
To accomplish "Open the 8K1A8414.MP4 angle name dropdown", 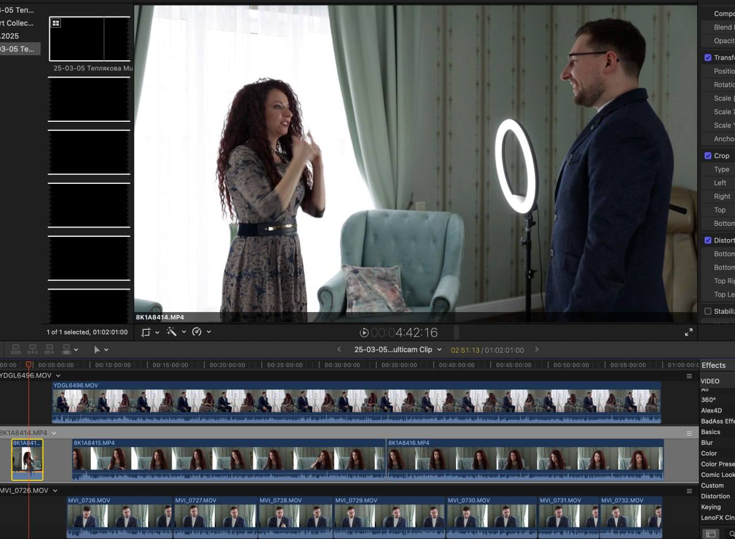I will click(x=55, y=433).
